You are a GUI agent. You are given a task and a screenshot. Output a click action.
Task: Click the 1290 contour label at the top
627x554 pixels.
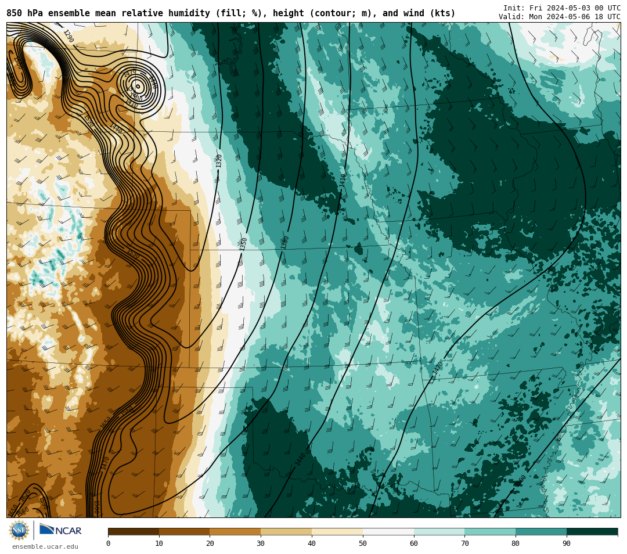coord(69,37)
